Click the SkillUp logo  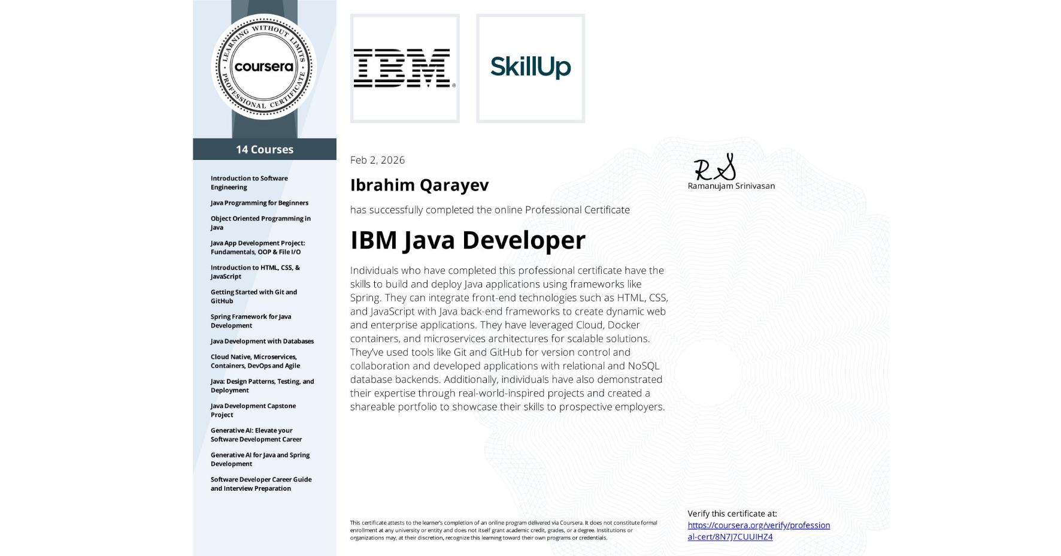point(530,68)
